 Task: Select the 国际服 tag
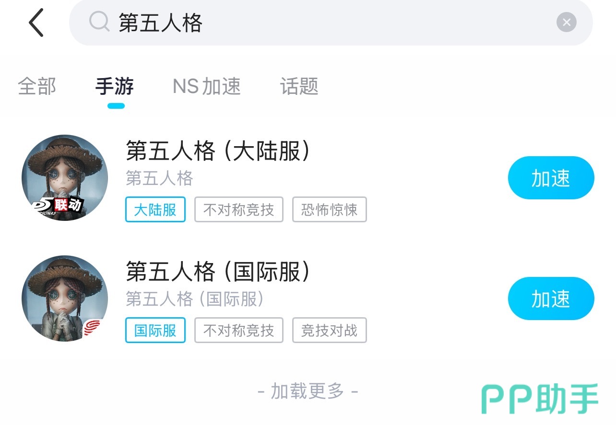coord(155,330)
